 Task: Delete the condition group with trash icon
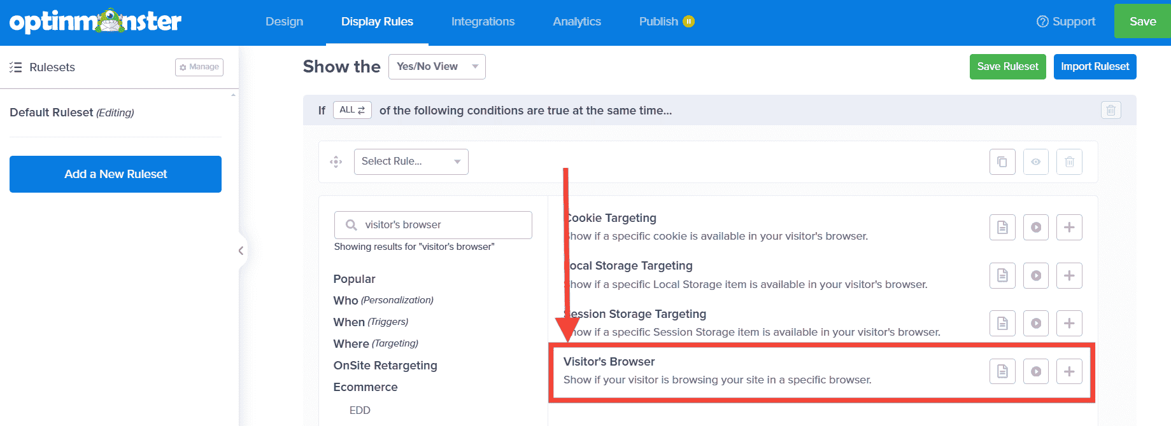[x=1111, y=110]
